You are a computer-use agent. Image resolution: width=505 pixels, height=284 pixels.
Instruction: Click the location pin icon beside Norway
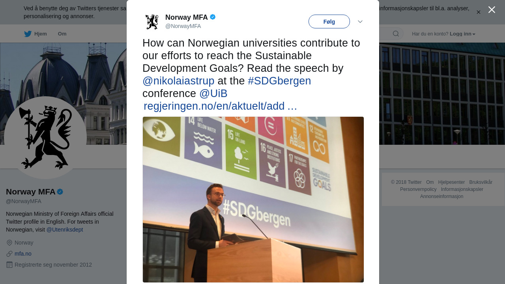9,243
